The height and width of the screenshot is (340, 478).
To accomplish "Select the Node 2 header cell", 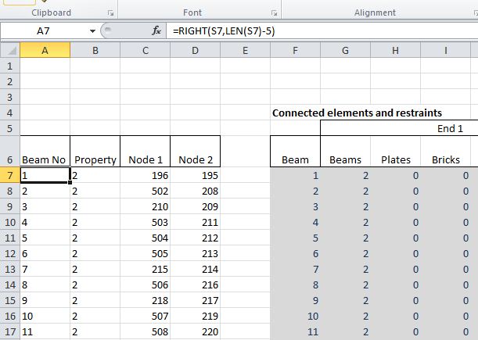I will (195, 159).
